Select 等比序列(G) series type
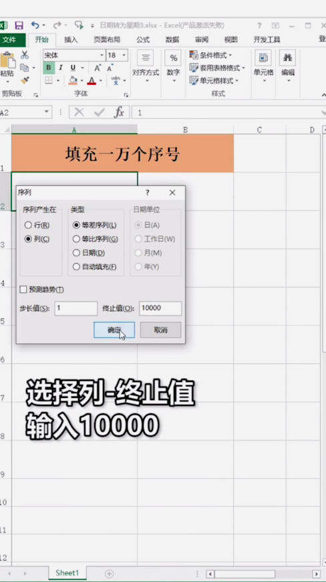The width and height of the screenshot is (326, 582). tap(76, 239)
